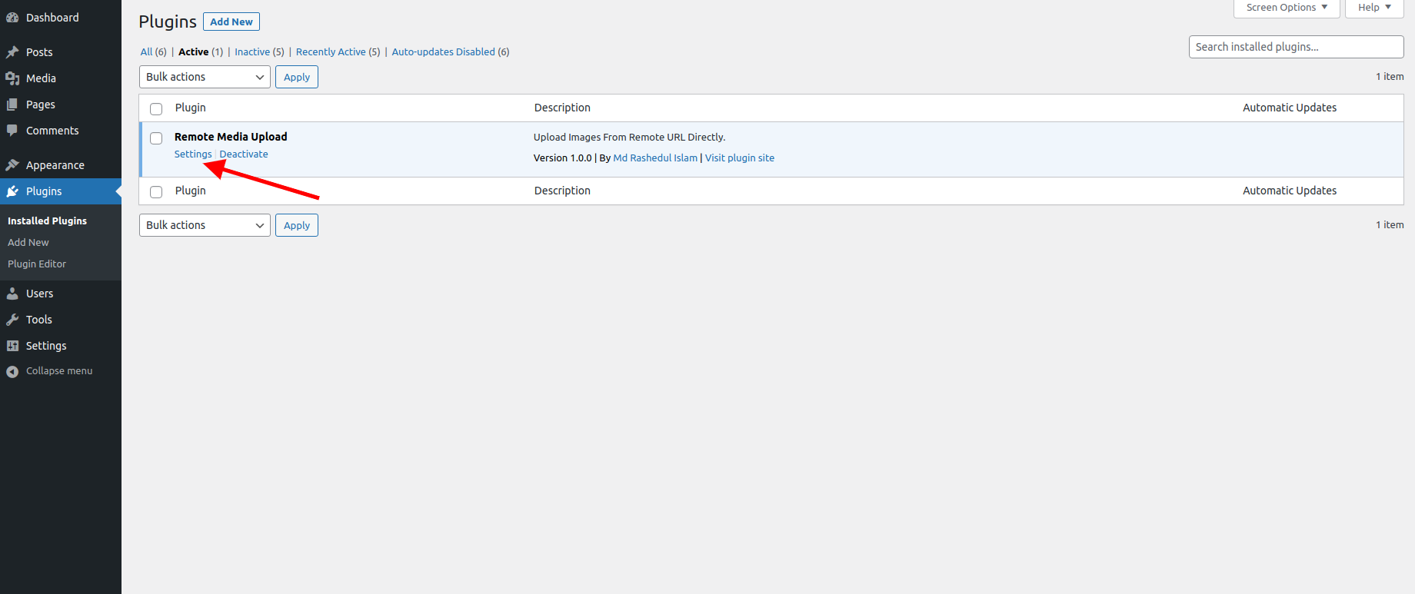Click the bottom Description footer label
The height and width of the screenshot is (594, 1415).
[x=562, y=191]
